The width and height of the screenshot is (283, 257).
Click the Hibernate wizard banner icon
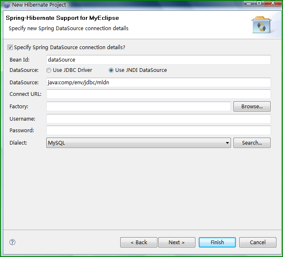262,24
